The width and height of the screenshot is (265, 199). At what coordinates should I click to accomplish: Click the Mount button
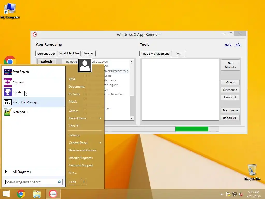point(230,82)
